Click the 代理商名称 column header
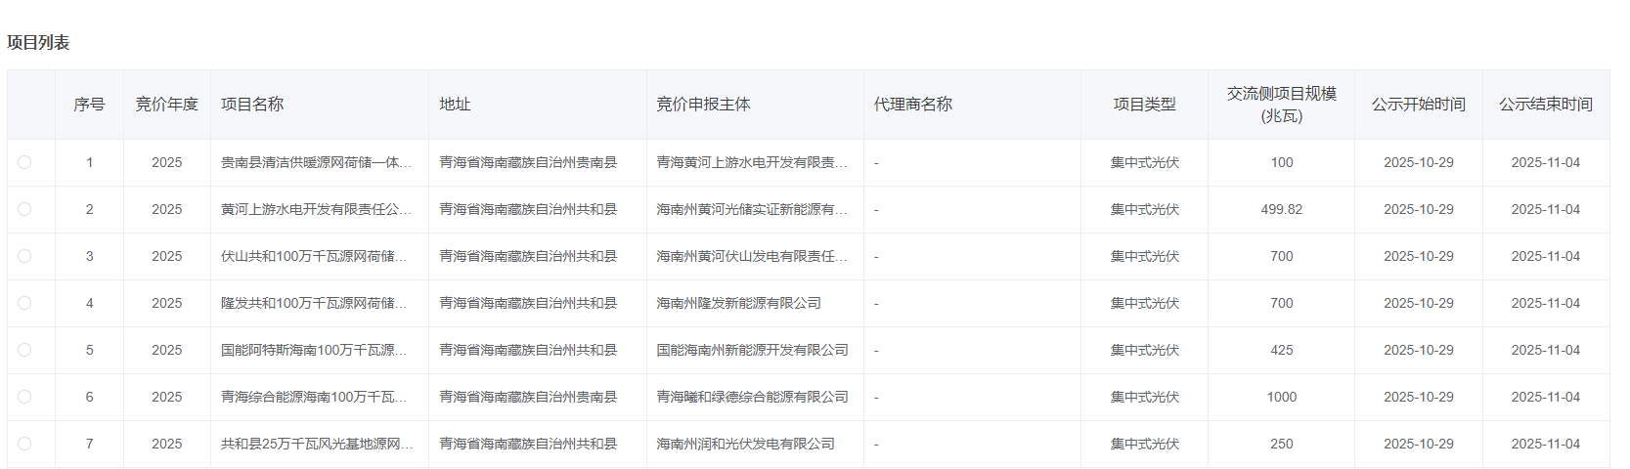1630x469 pixels. (912, 105)
